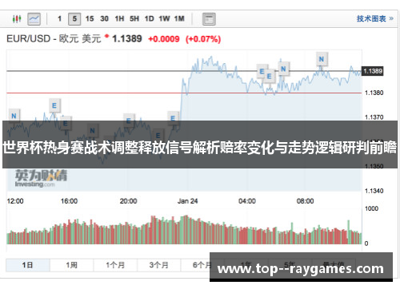Set interval to 1H
The image size is (400, 289).
tap(119, 18)
